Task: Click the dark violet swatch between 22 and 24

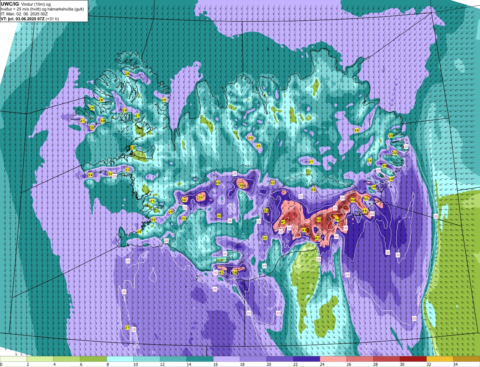Action: tap(306, 359)
